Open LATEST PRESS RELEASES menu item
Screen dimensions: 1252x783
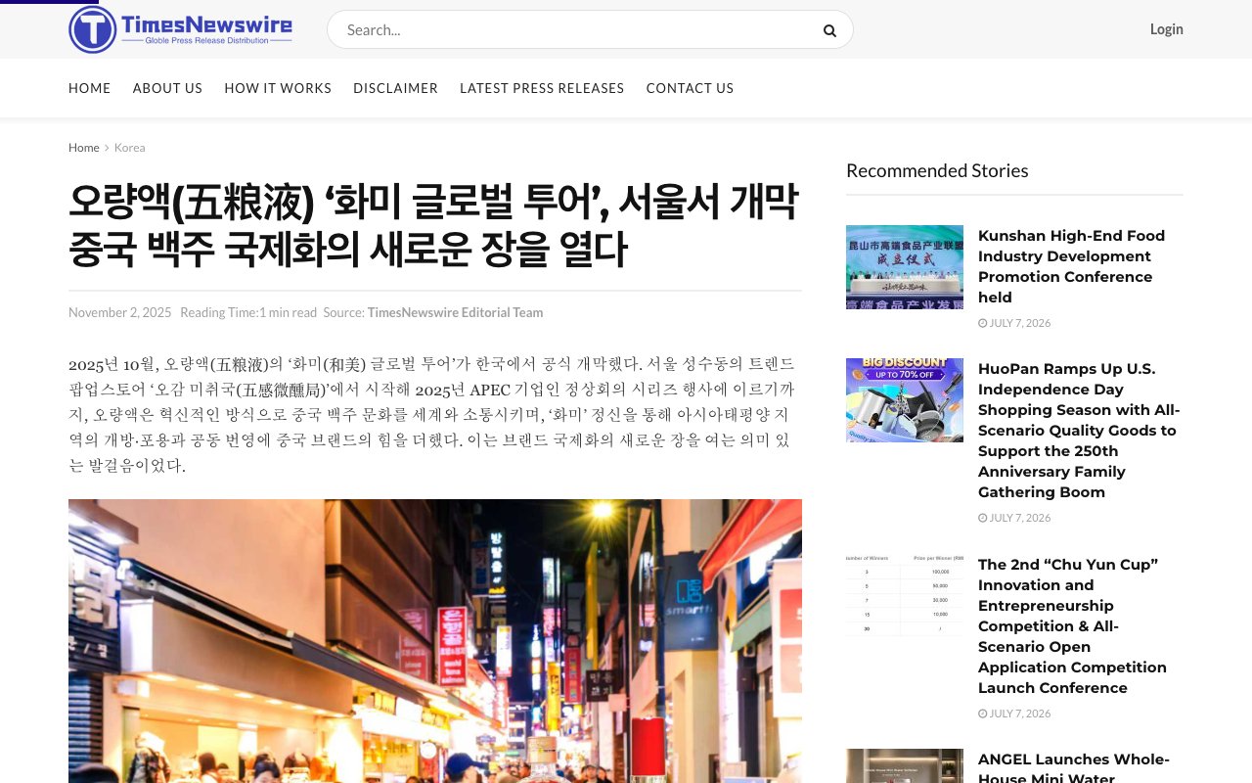click(542, 88)
